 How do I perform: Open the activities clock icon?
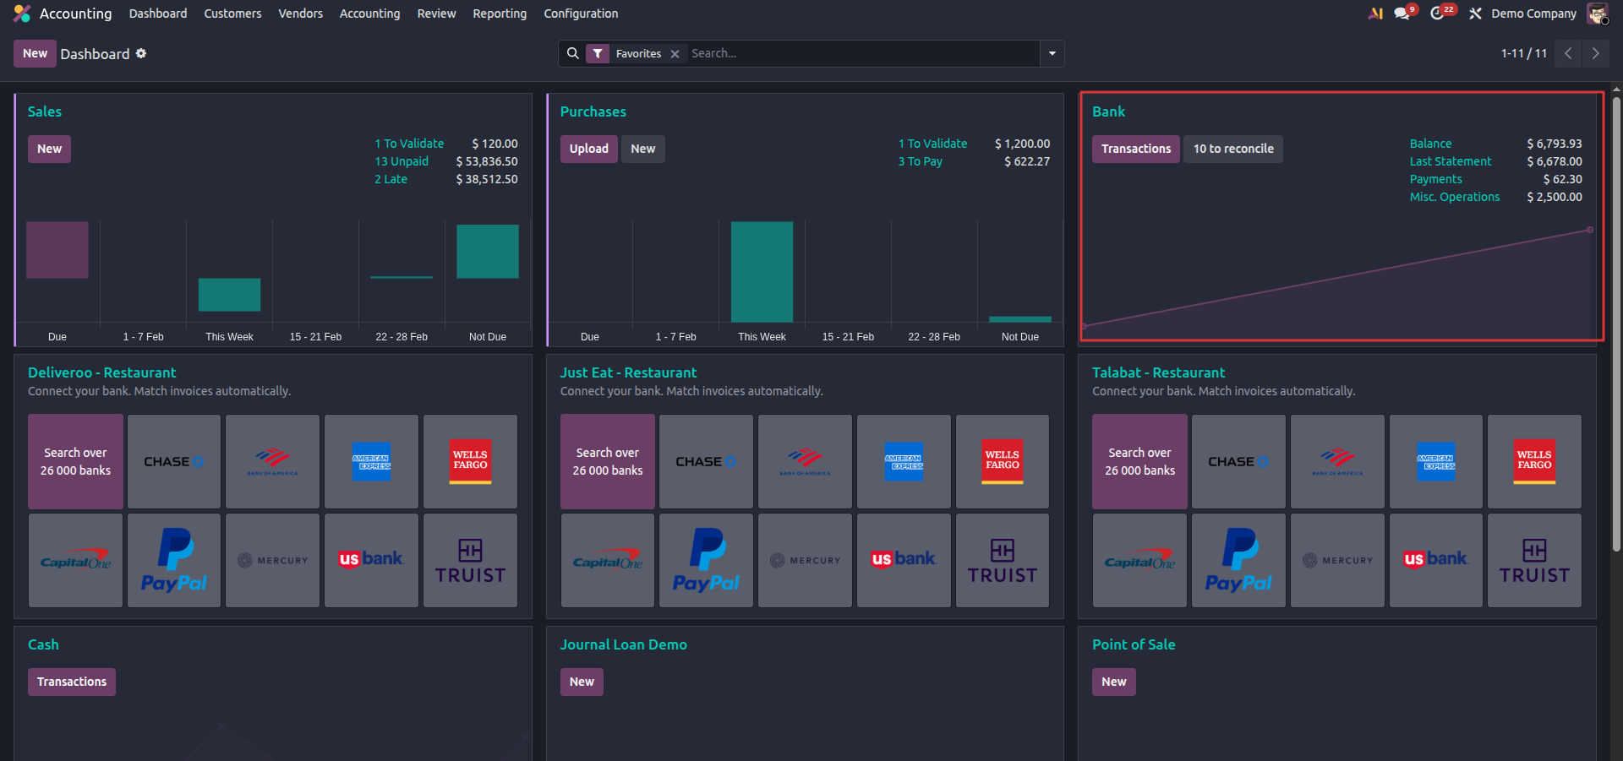(x=1438, y=14)
